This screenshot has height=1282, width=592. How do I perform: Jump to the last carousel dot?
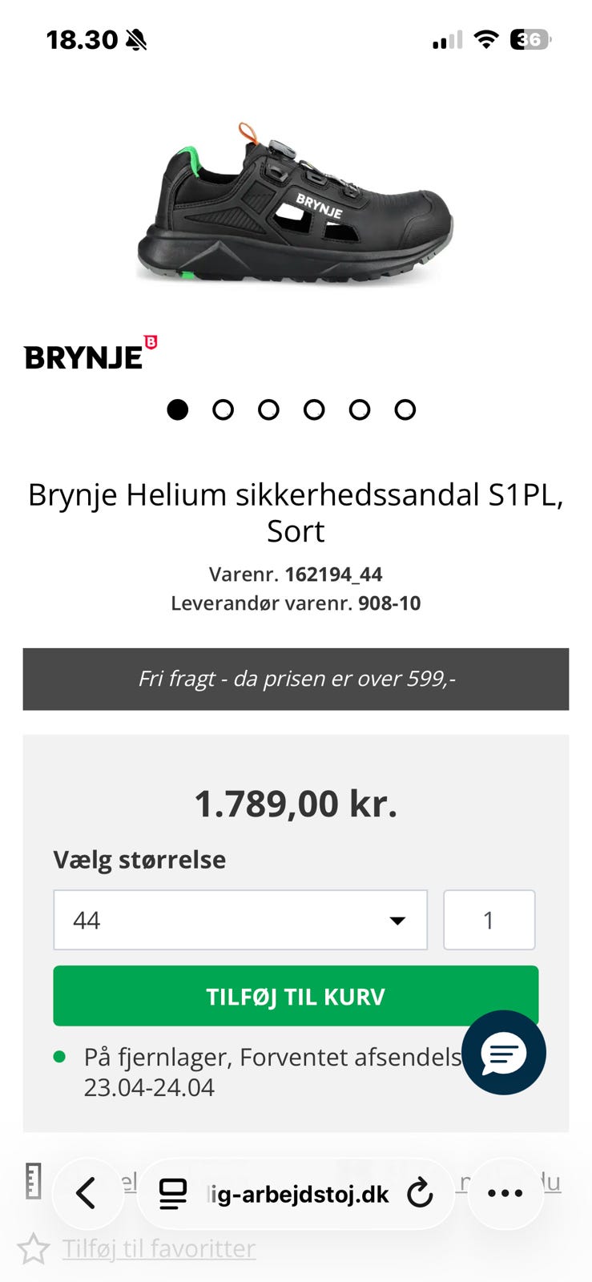405,409
